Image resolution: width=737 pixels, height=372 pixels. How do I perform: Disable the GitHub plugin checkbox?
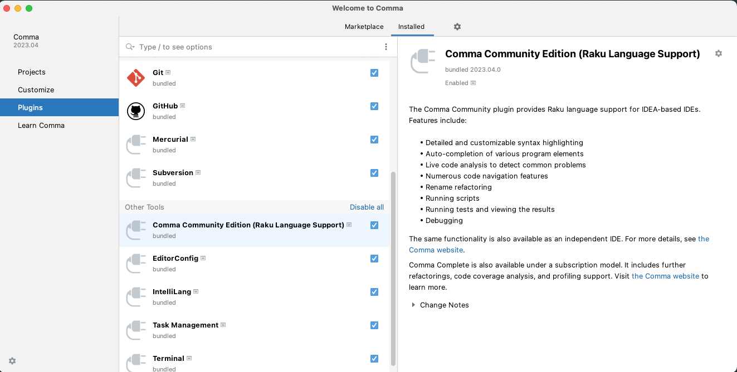click(x=374, y=106)
